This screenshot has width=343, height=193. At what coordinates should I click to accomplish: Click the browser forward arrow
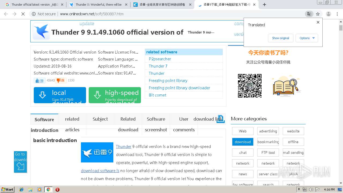pyautogui.click(x=14, y=14)
